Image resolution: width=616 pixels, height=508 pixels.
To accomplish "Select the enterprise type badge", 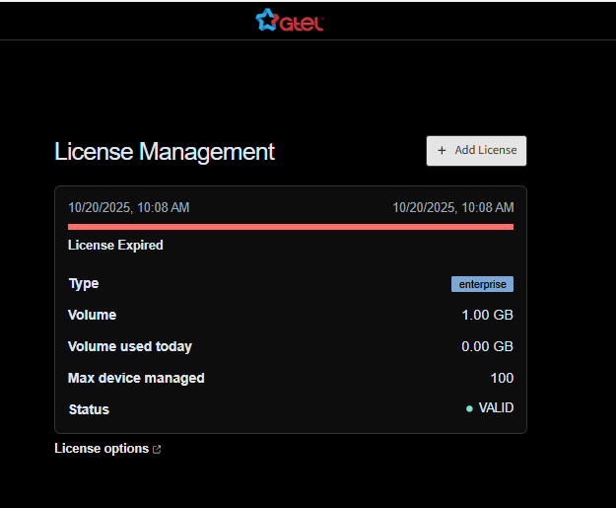I will click(x=482, y=284).
